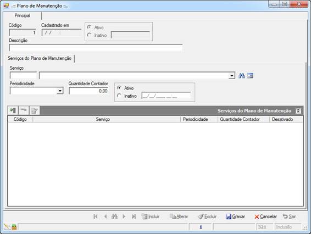Click the Inclusão status bar entry
This screenshot has height=234, width=311.
click(x=287, y=227)
